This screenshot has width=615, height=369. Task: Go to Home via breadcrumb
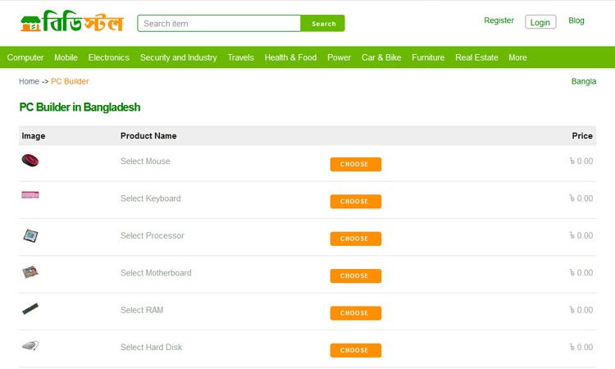pyautogui.click(x=29, y=81)
